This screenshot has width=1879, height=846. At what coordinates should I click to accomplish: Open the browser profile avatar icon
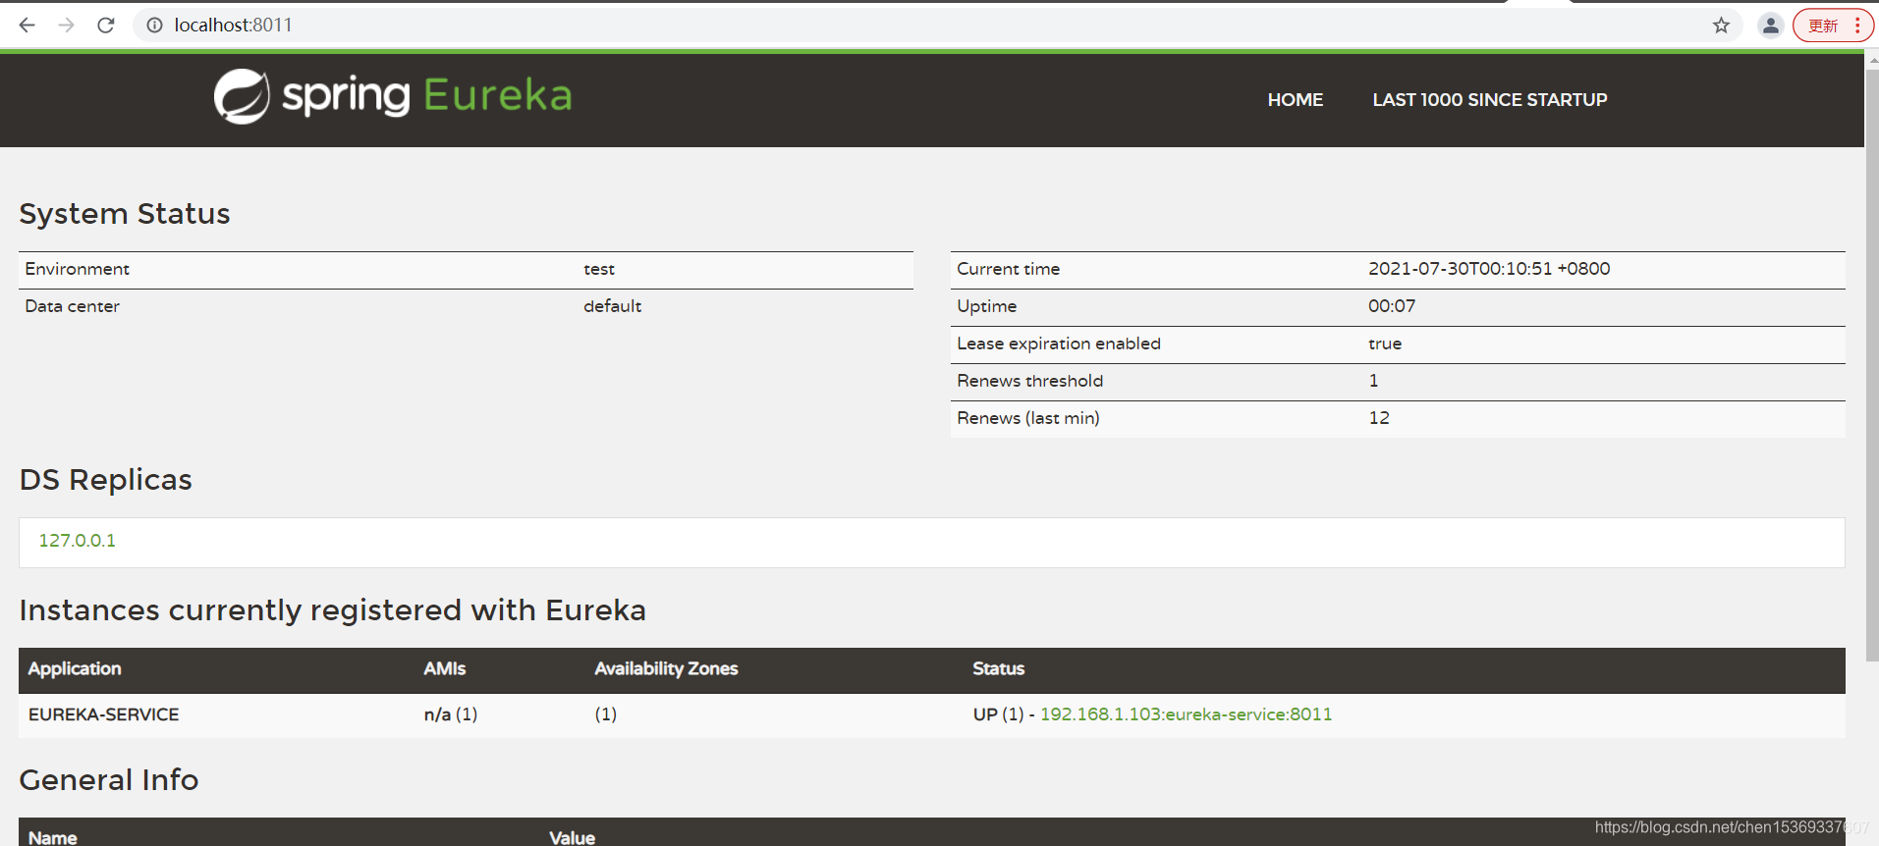pyautogui.click(x=1770, y=26)
